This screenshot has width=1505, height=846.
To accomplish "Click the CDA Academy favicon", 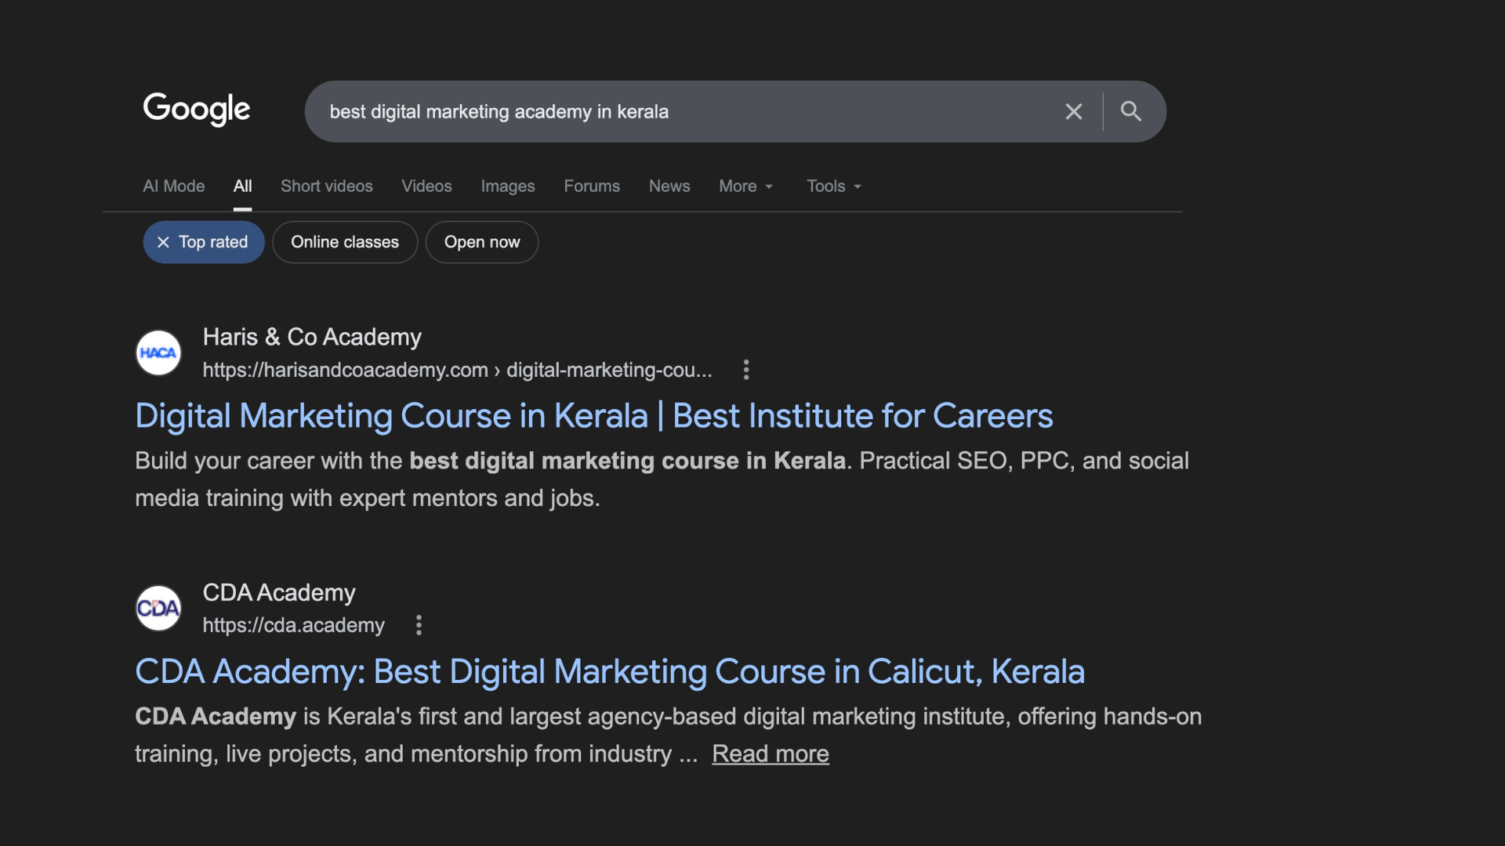I will (158, 609).
